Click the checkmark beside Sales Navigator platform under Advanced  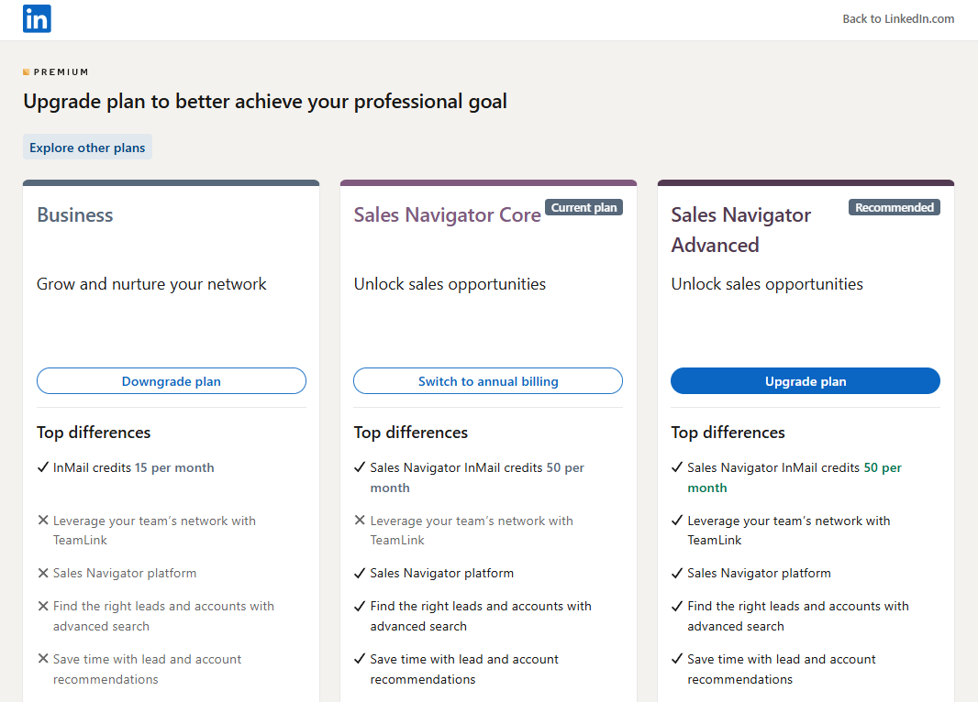(677, 572)
